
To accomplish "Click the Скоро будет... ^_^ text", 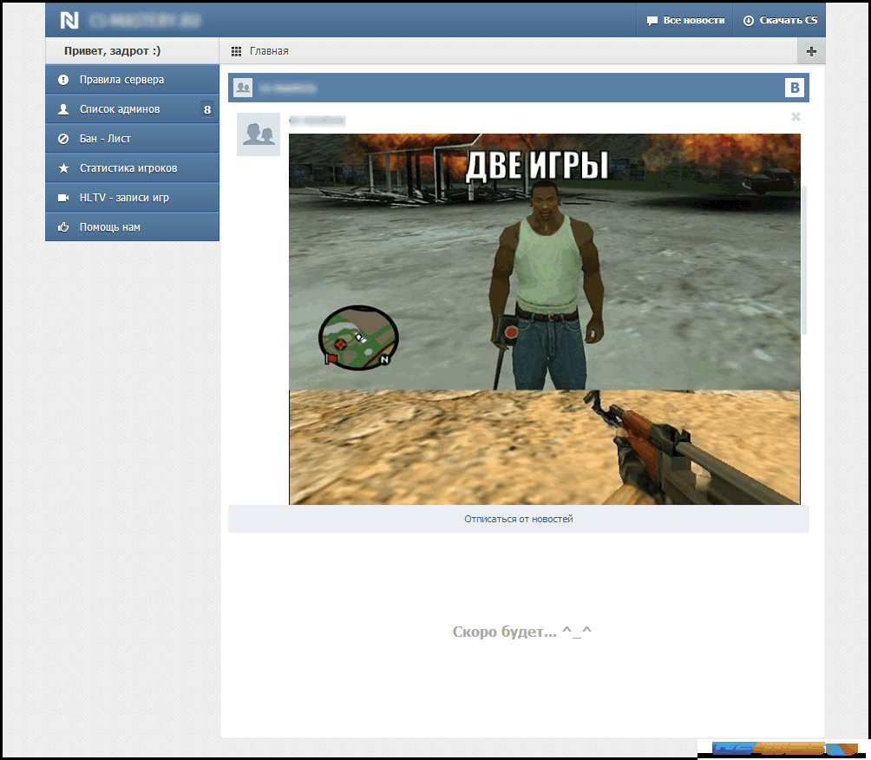I will coord(522,632).
